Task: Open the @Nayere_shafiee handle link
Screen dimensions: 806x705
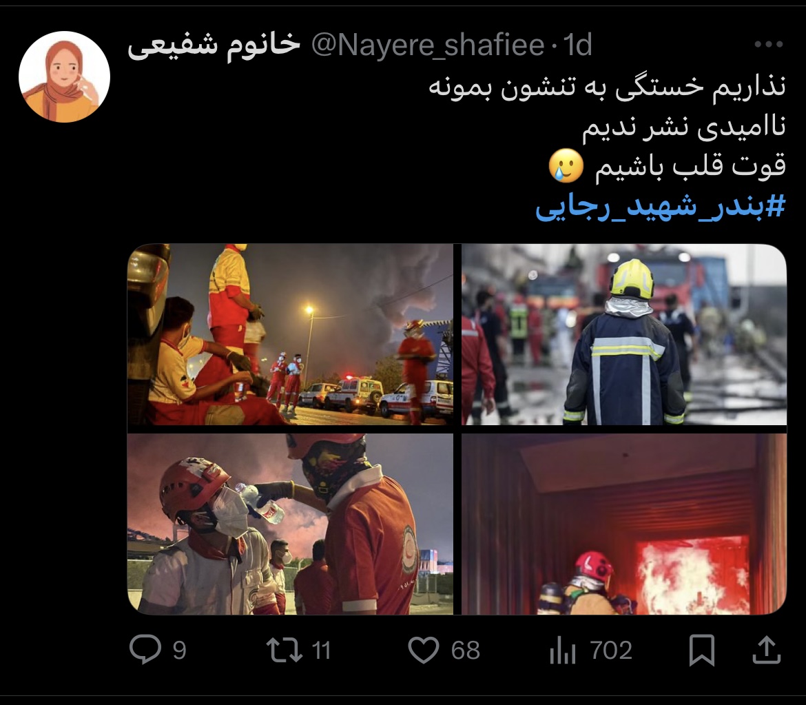Action: coord(428,45)
